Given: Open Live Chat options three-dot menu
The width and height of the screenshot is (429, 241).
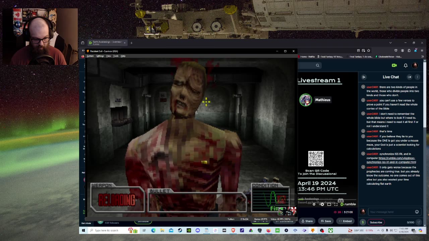Looking at the screenshot, I should coord(417,77).
